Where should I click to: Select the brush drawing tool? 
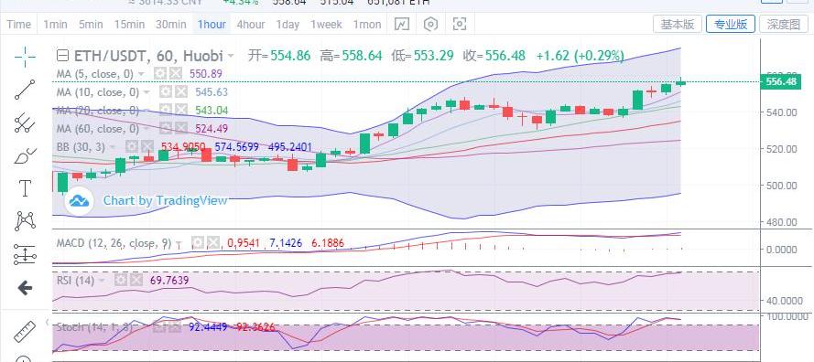tap(25, 155)
